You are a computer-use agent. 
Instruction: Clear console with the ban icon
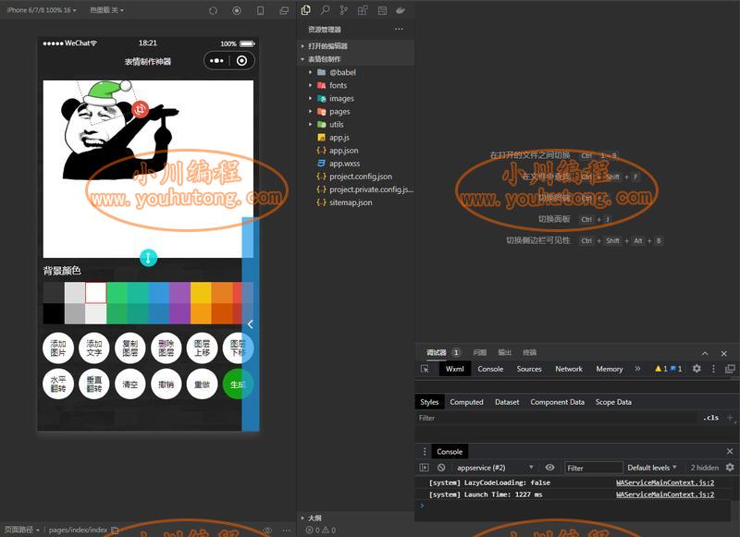point(441,468)
